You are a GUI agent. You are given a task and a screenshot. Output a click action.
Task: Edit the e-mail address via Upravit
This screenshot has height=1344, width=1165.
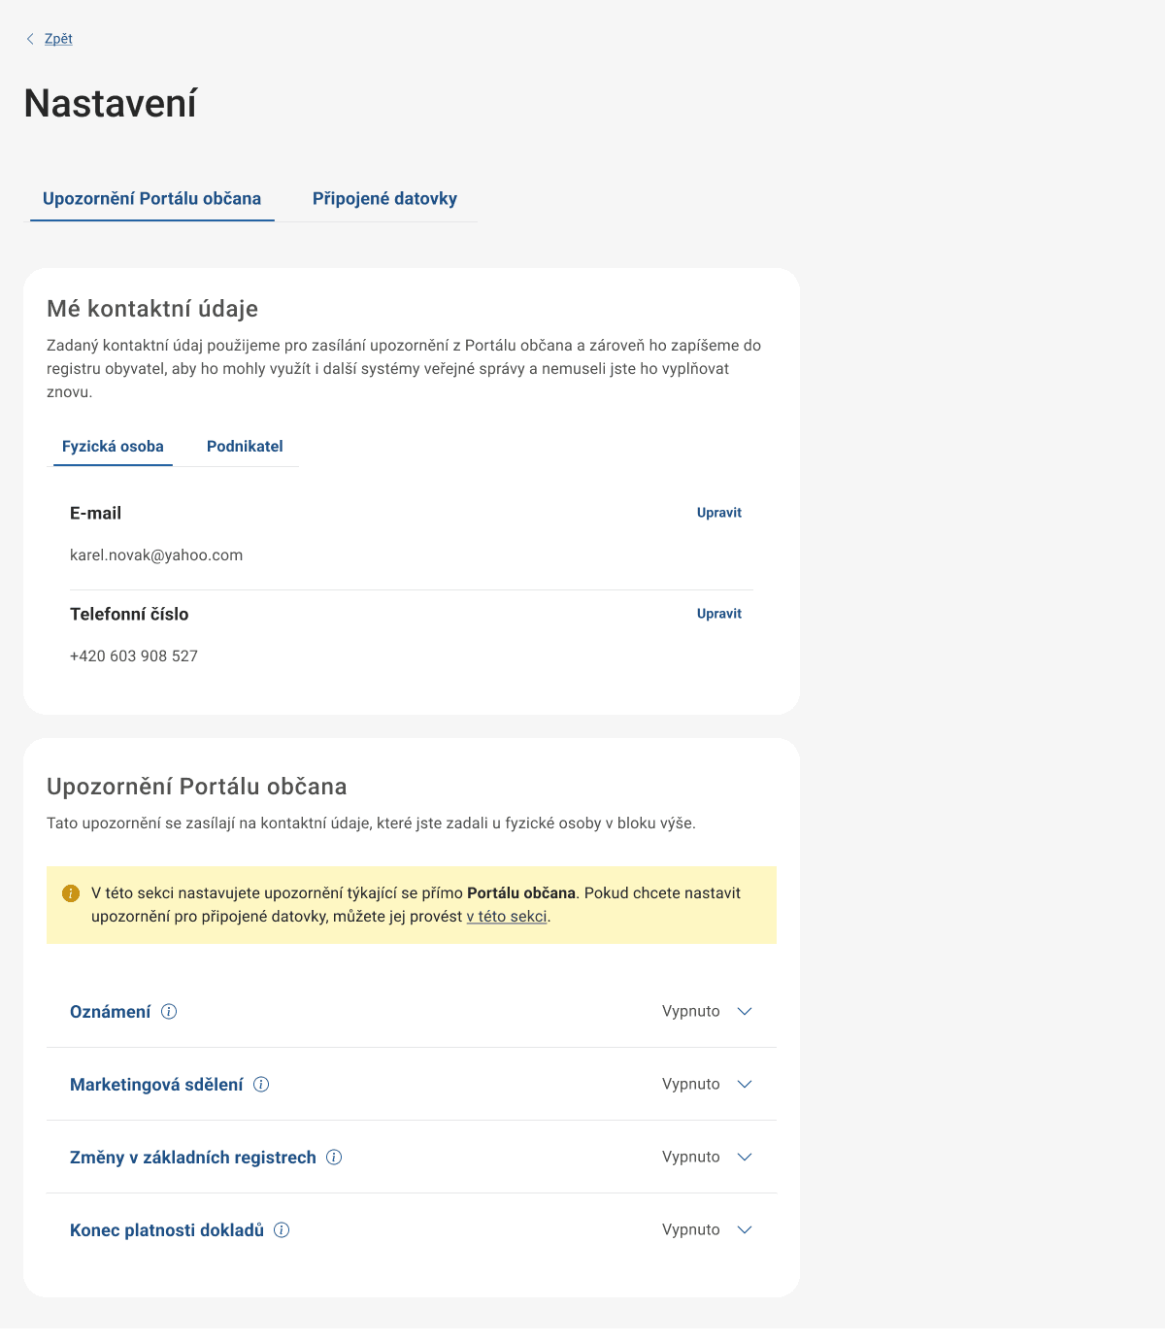coord(718,512)
